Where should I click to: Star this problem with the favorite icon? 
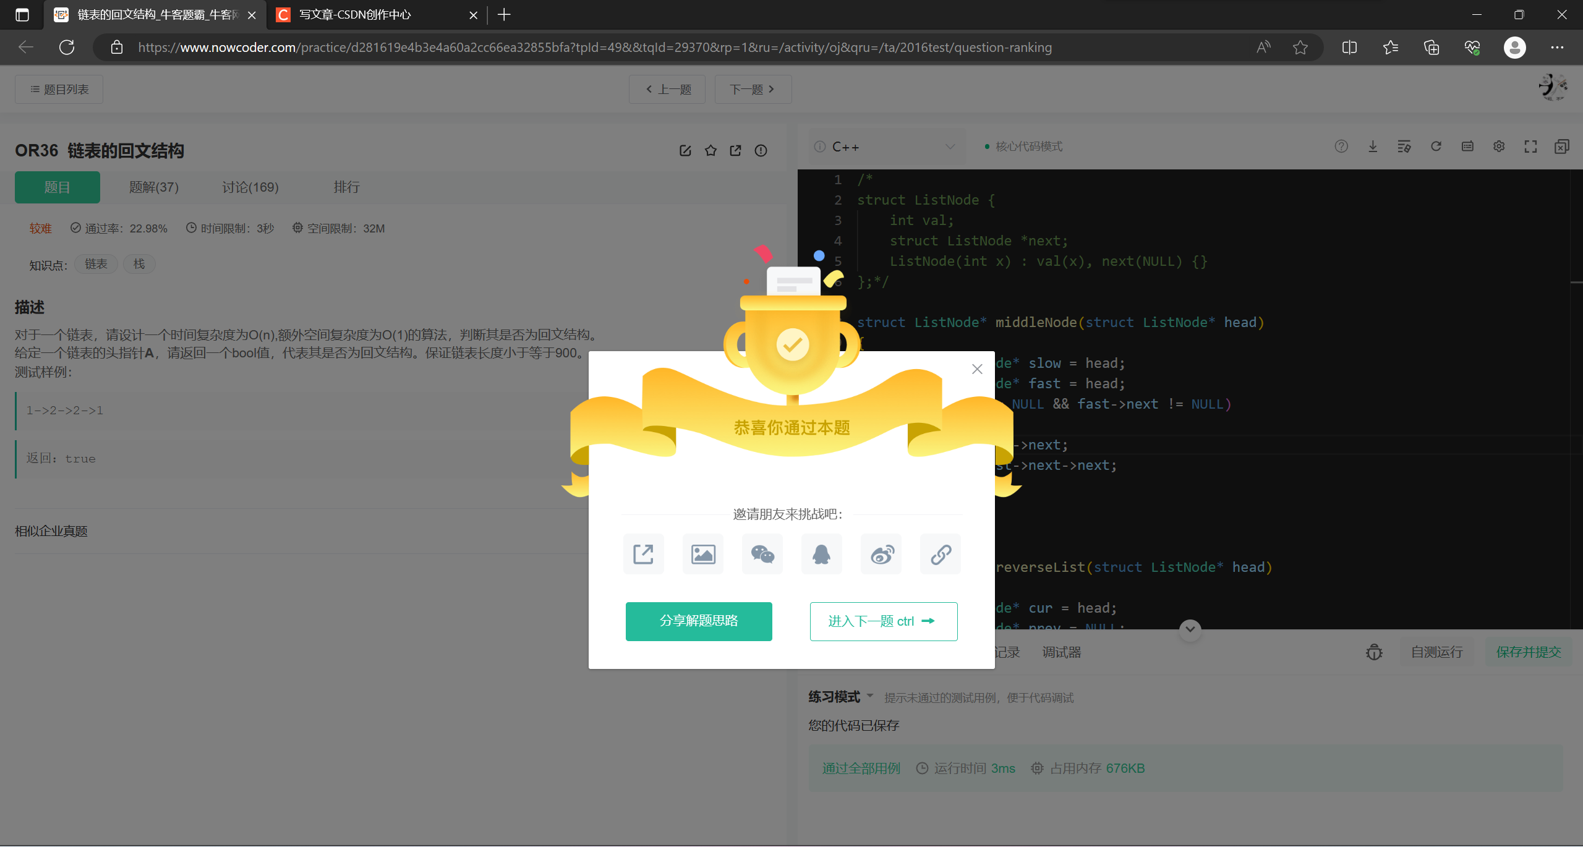coord(710,151)
